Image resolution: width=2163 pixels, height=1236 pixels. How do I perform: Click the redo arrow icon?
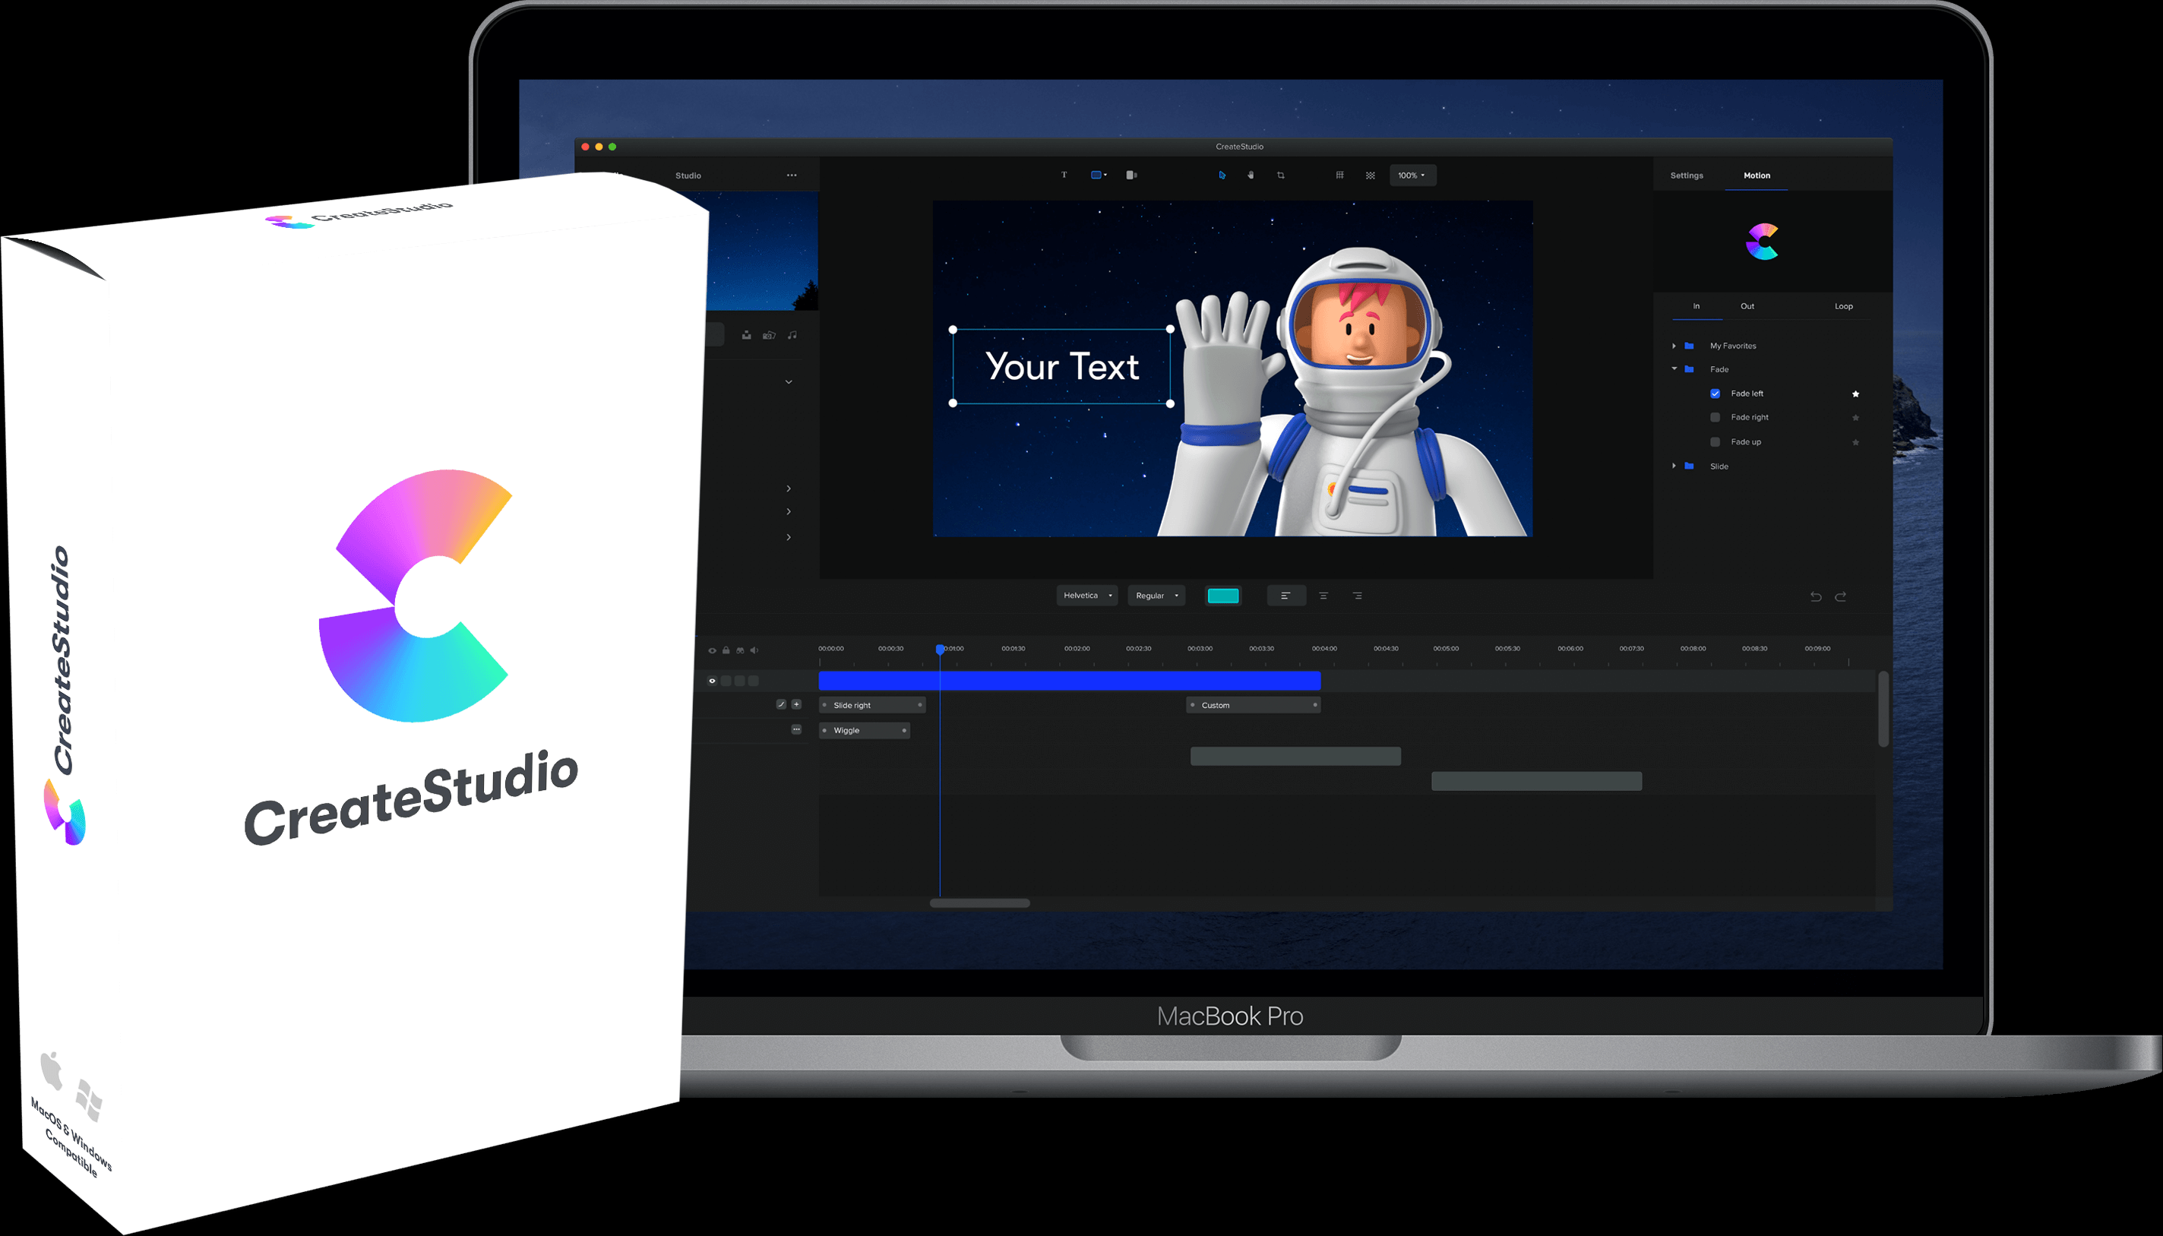1840,597
